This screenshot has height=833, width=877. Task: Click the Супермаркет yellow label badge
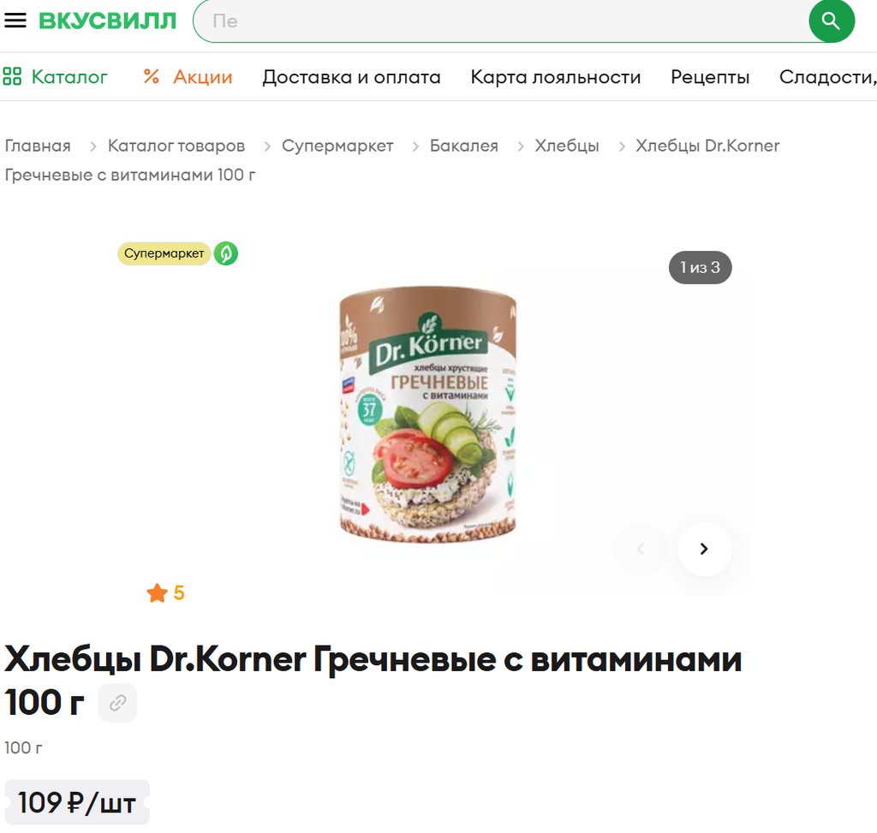[164, 253]
